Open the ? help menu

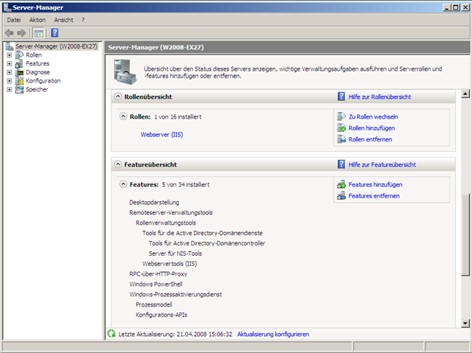point(83,20)
